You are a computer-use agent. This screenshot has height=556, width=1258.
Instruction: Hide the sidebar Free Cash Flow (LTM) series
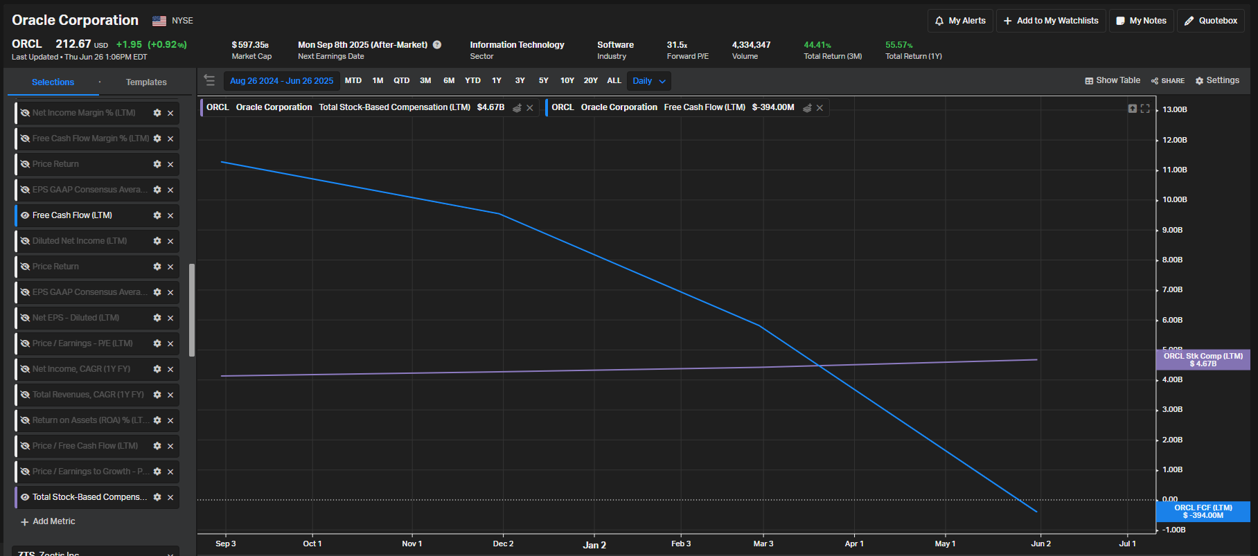pos(25,215)
